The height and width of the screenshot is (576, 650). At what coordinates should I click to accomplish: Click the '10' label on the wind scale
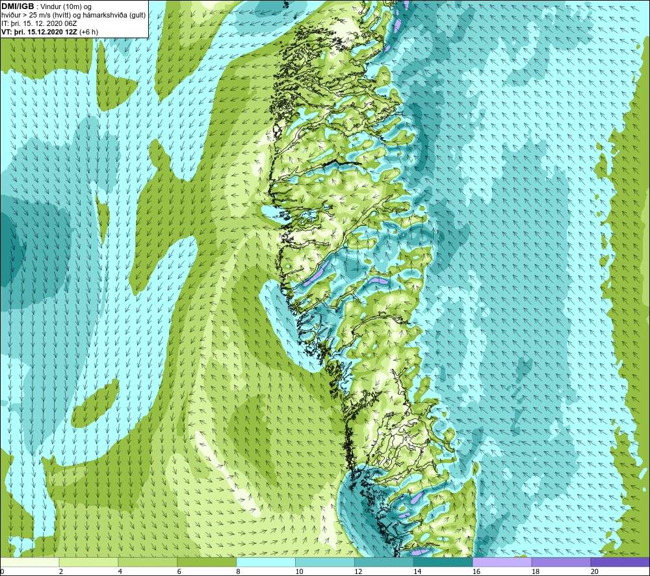pyautogui.click(x=299, y=571)
